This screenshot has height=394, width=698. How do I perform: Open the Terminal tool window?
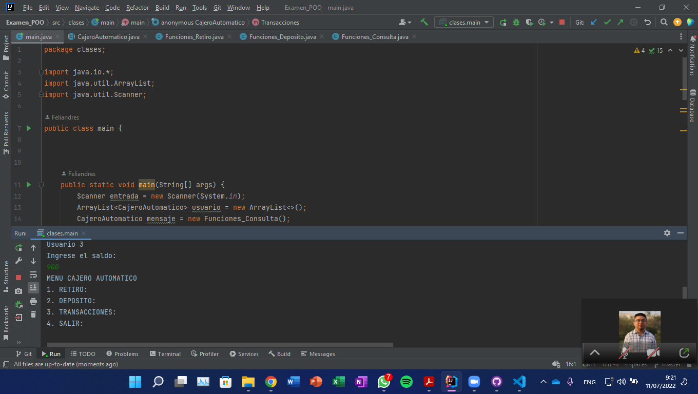tap(165, 353)
